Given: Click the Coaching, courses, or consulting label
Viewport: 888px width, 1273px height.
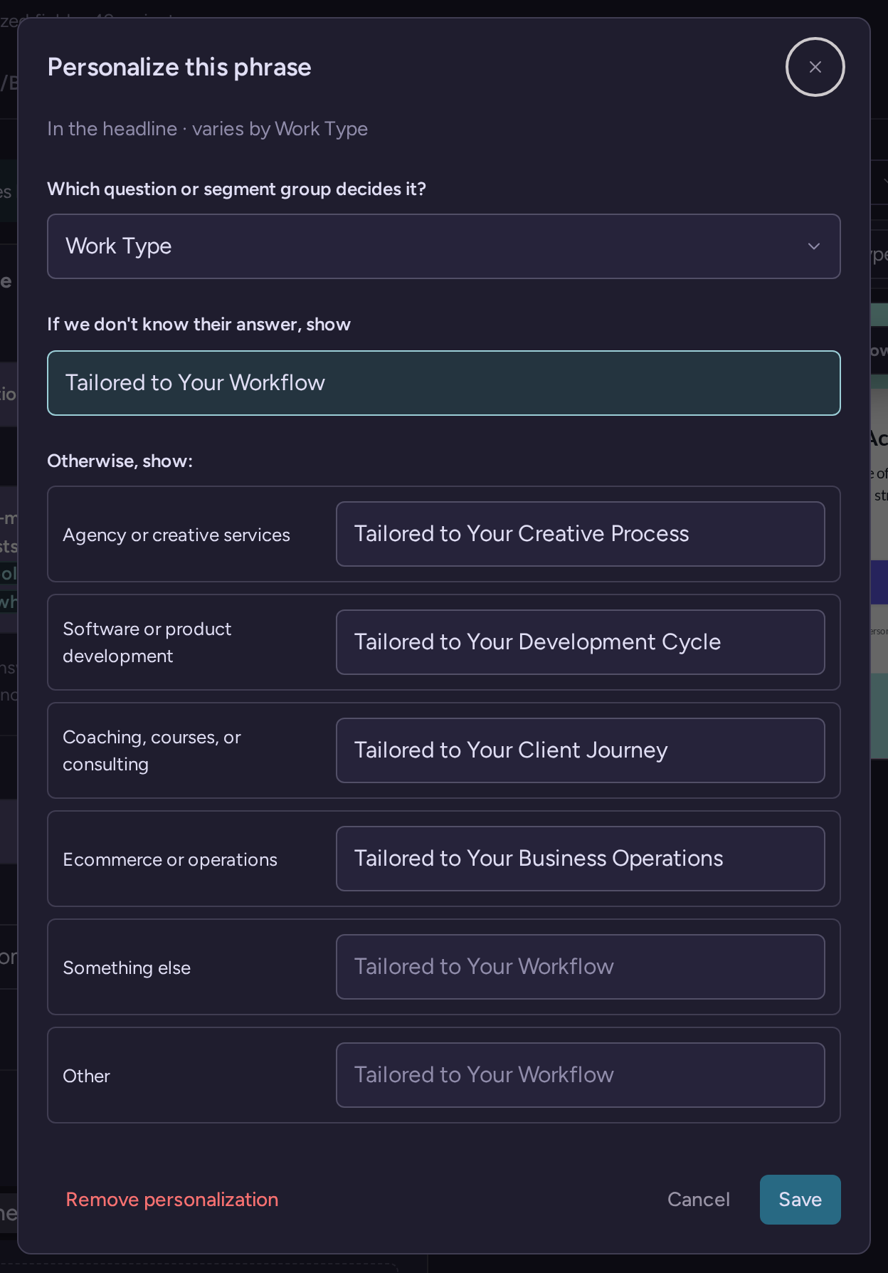Looking at the screenshot, I should tap(152, 750).
